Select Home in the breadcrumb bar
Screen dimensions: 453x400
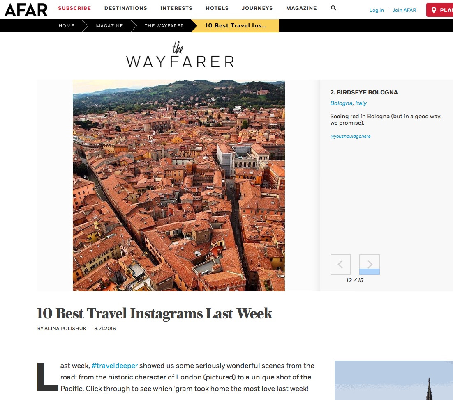[67, 26]
